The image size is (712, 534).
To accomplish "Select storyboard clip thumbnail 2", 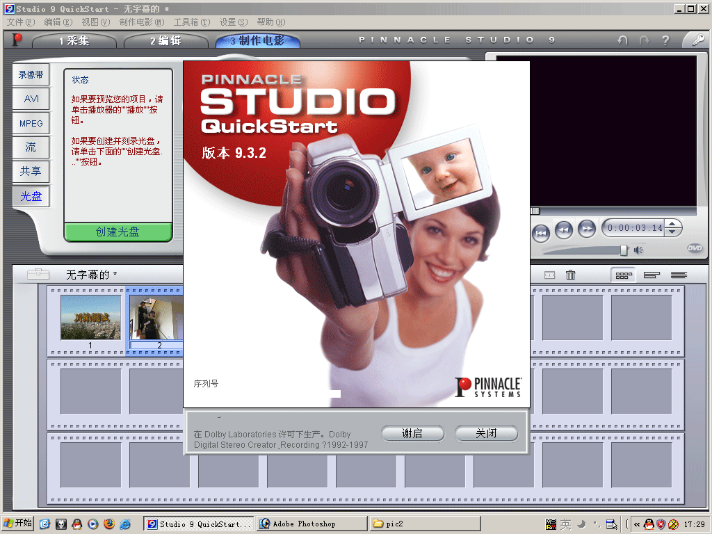I will pyautogui.click(x=156, y=317).
